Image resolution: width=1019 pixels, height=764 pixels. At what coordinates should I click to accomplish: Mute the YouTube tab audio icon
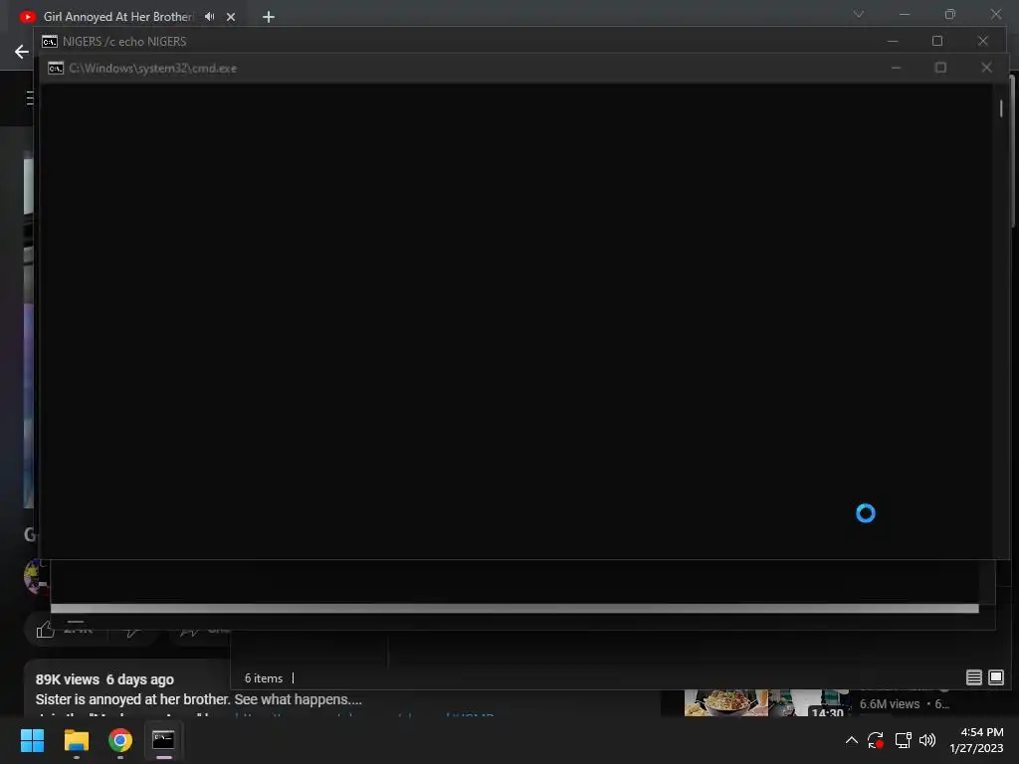[209, 16]
